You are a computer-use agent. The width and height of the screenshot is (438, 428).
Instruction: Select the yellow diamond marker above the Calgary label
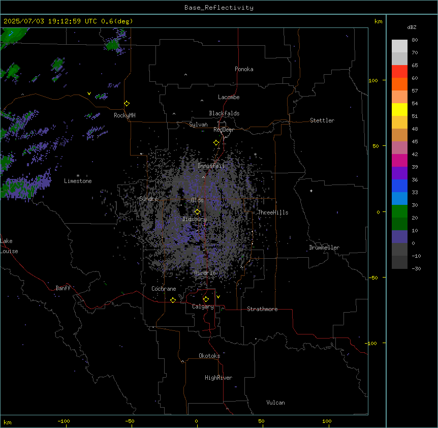[x=206, y=299]
